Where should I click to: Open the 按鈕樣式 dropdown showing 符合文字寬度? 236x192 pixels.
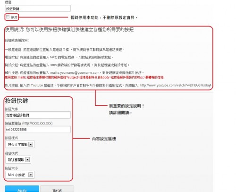[x=20, y=144]
